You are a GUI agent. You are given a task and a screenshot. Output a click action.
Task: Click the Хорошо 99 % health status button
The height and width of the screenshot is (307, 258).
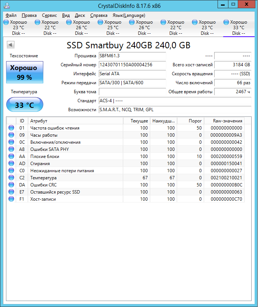pos(25,72)
